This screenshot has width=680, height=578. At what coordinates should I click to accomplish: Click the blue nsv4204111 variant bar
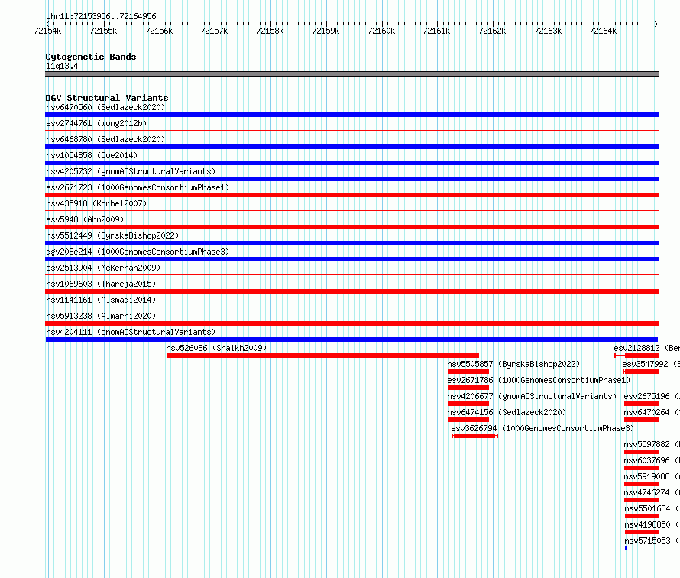[351, 339]
